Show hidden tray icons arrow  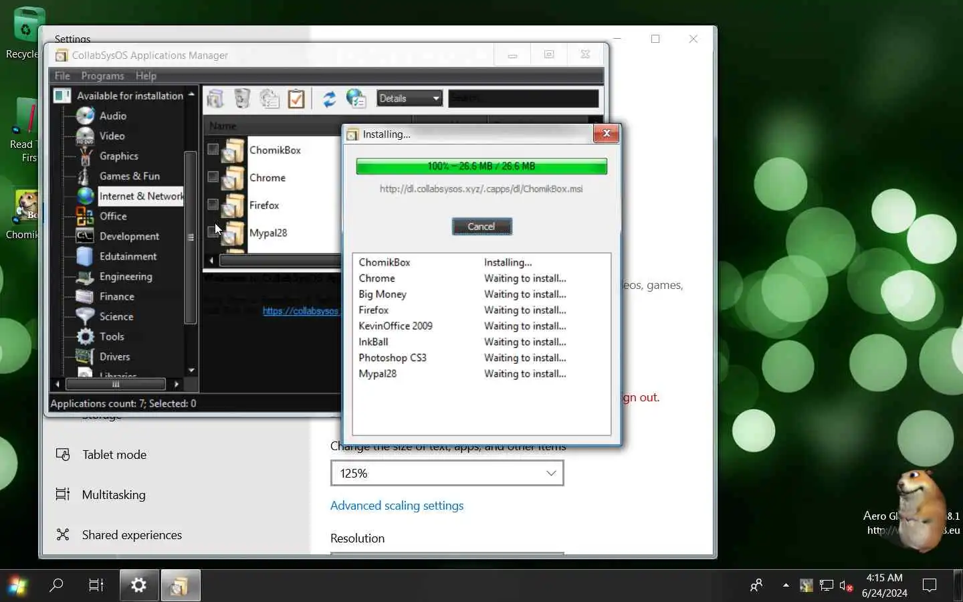[x=786, y=585]
